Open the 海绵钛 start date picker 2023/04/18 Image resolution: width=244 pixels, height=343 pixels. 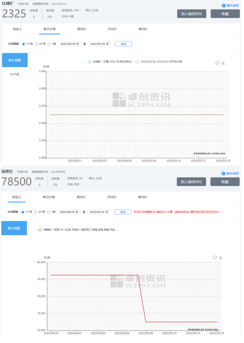point(69,212)
